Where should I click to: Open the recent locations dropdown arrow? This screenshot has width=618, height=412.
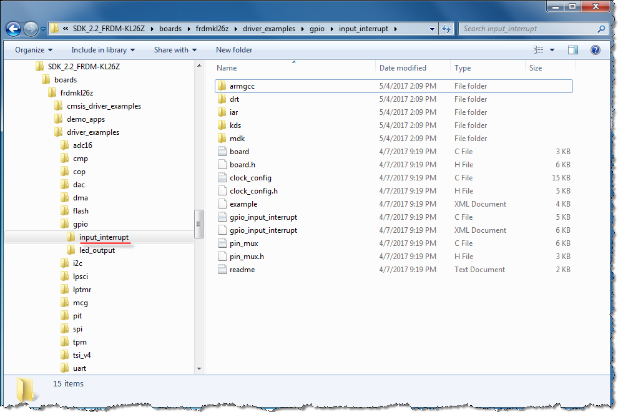(43, 29)
